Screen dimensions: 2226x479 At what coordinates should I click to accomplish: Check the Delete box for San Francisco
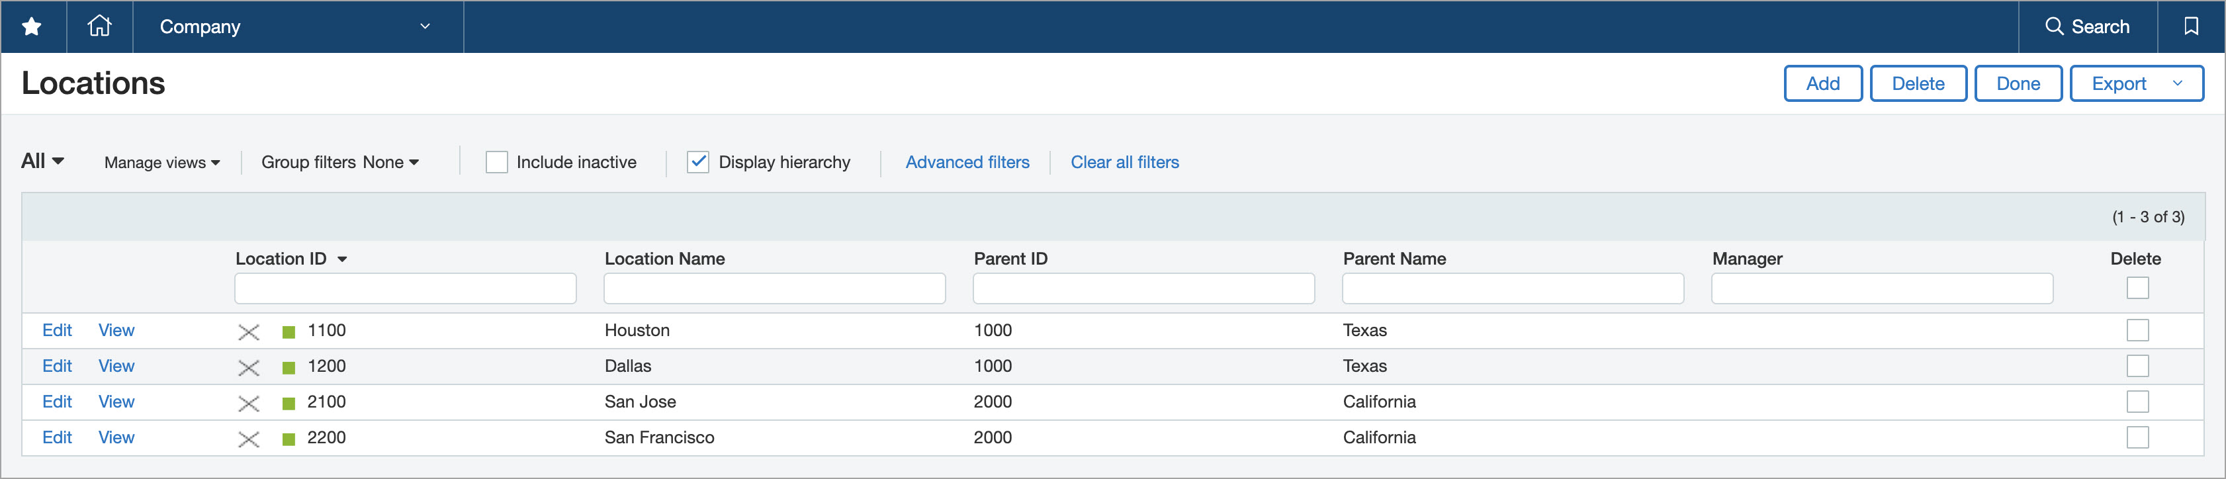tap(2137, 437)
